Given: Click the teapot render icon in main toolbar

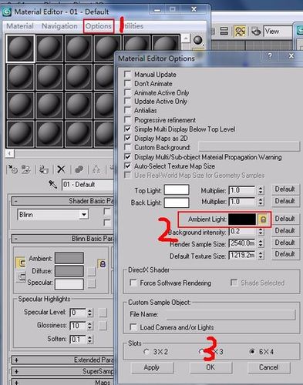Looking at the screenshot, I should pyautogui.click(x=256, y=32).
